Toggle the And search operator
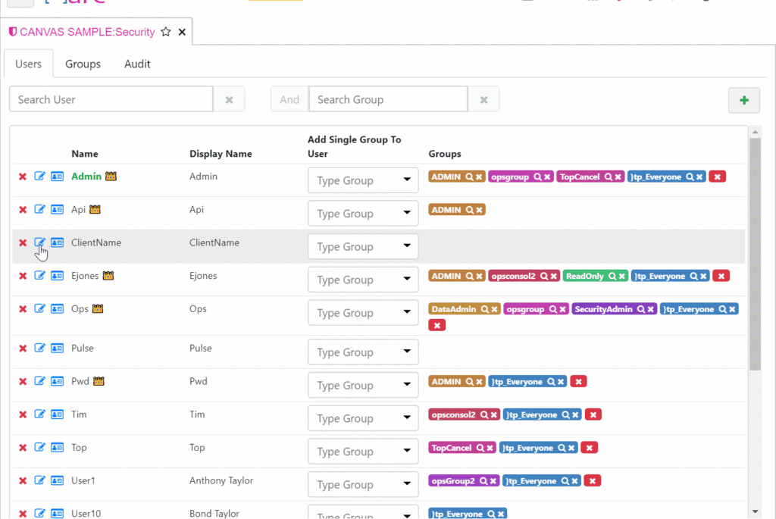Image resolution: width=776 pixels, height=519 pixels. (x=289, y=99)
